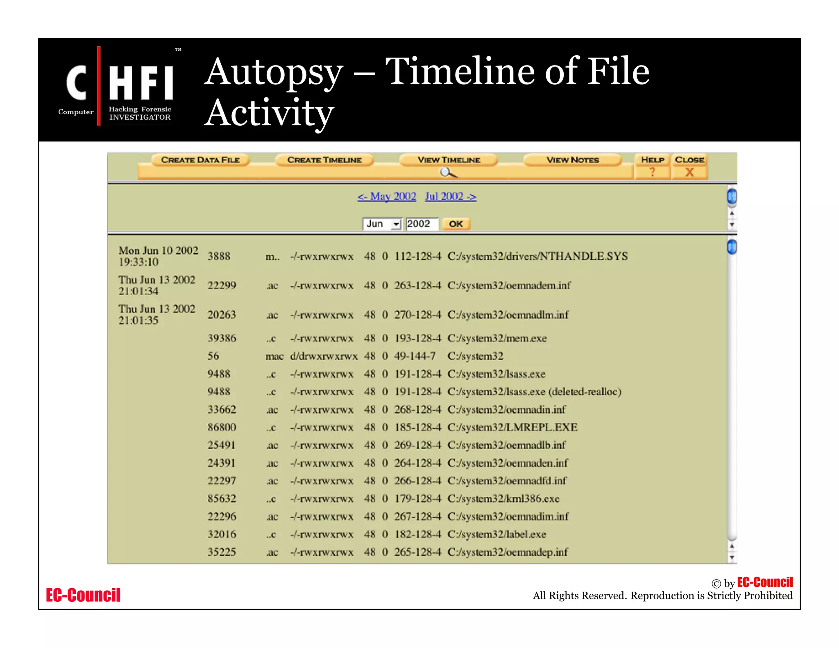The image size is (839, 648).
Task: Click the 2002 year input field
Action: 422,224
